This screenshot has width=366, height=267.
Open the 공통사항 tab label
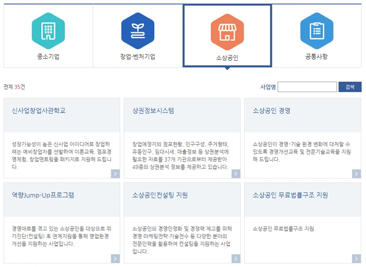click(317, 57)
